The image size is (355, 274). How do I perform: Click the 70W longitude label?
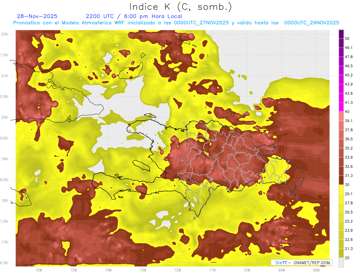pyautogui.click(x=247, y=270)
